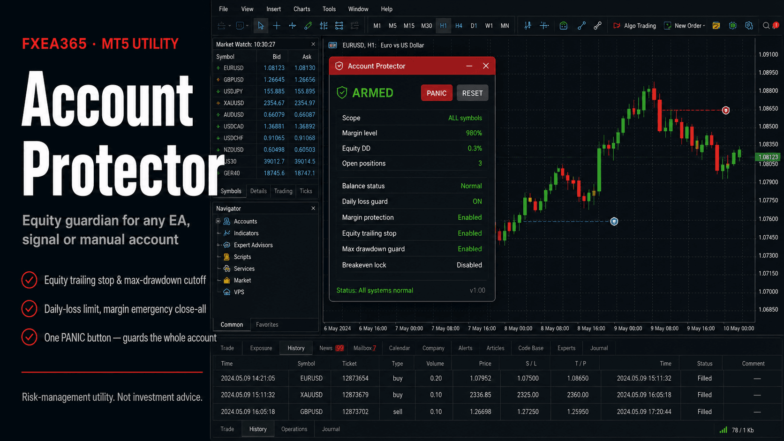This screenshot has height=441, width=784.
Task: Toggle Breakeven lock Disabled value
Action: [x=469, y=265]
